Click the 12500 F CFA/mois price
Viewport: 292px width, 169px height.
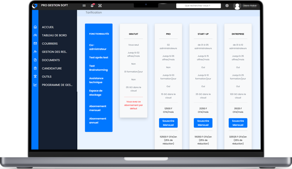pos(168,110)
